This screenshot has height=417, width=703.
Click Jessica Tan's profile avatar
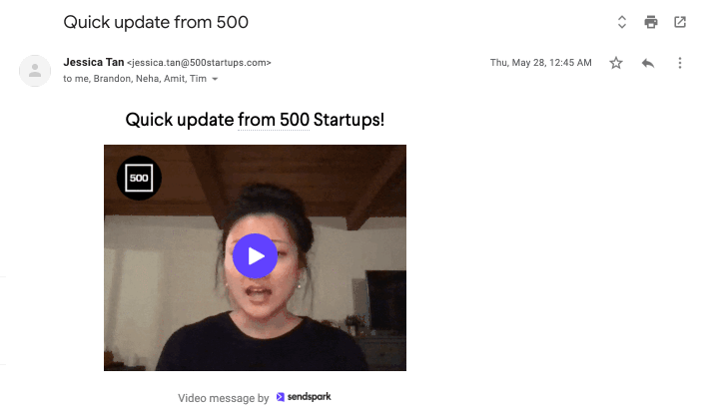click(x=35, y=71)
